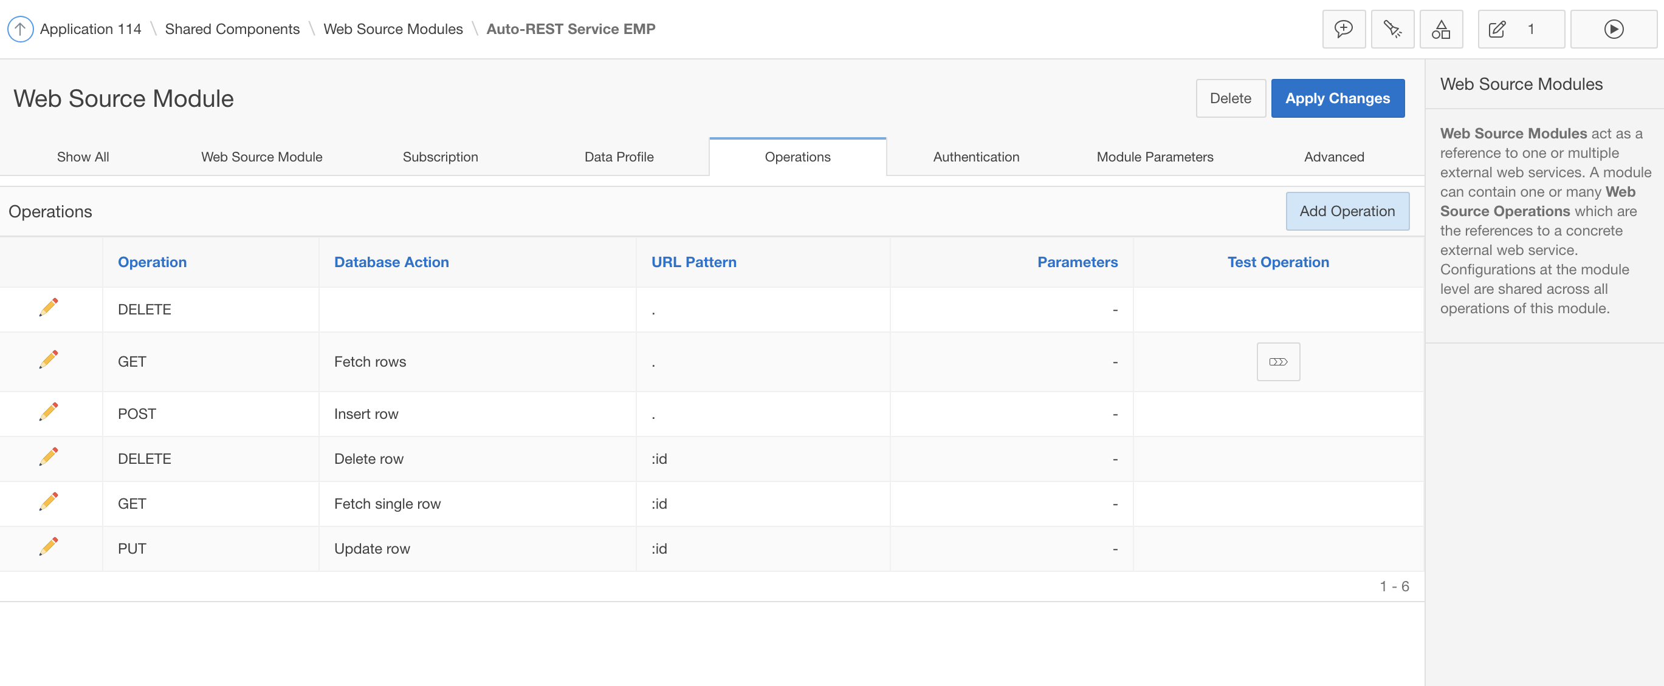Open the feedback comment icon

(1344, 29)
